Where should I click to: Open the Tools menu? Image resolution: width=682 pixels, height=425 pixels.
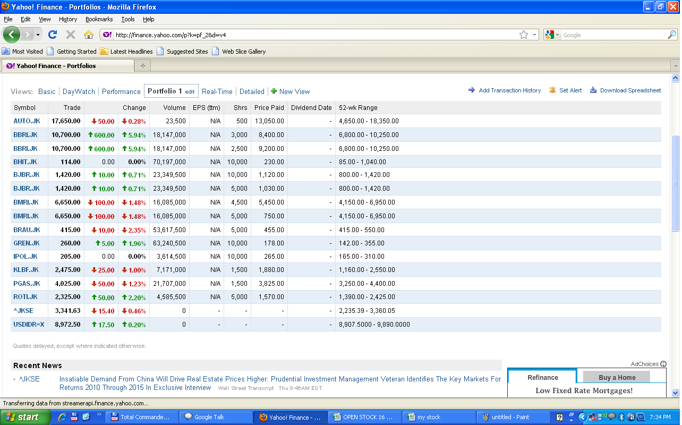[x=128, y=19]
